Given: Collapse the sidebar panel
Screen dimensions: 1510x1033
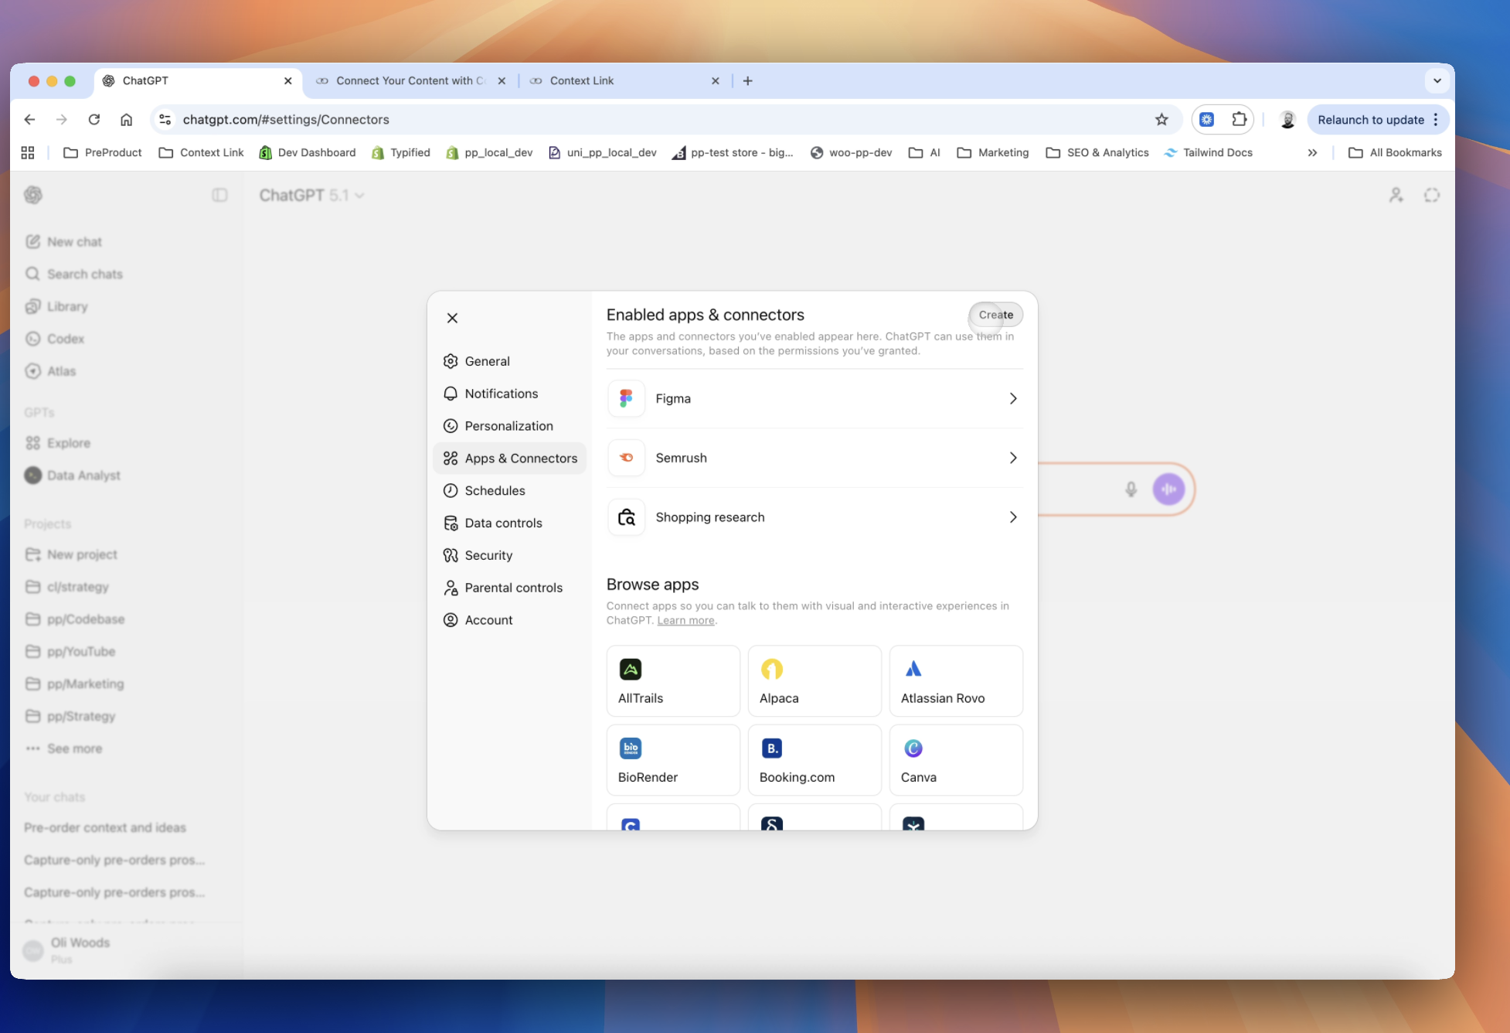Looking at the screenshot, I should [x=219, y=195].
